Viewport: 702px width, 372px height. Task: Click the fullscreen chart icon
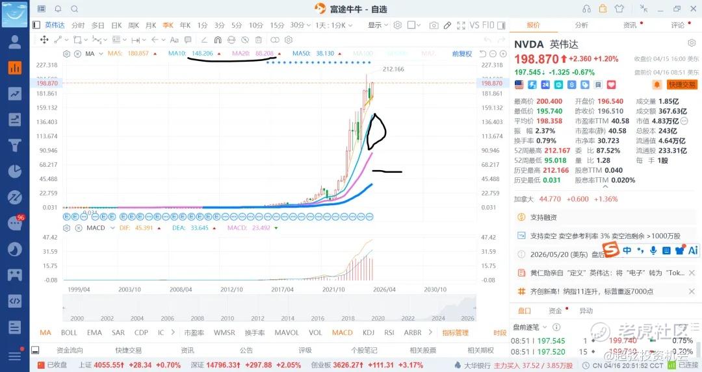(461, 25)
